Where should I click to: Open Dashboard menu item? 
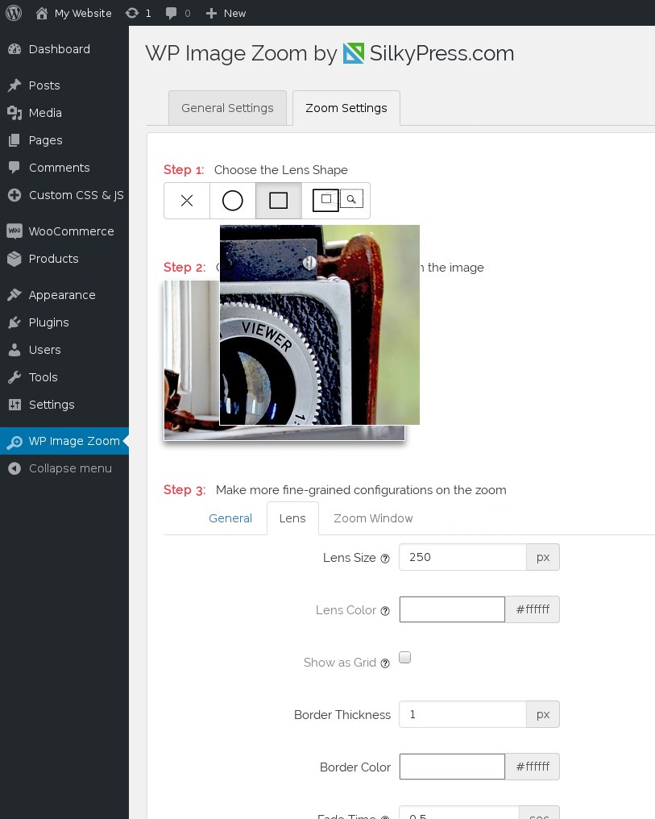(x=64, y=49)
